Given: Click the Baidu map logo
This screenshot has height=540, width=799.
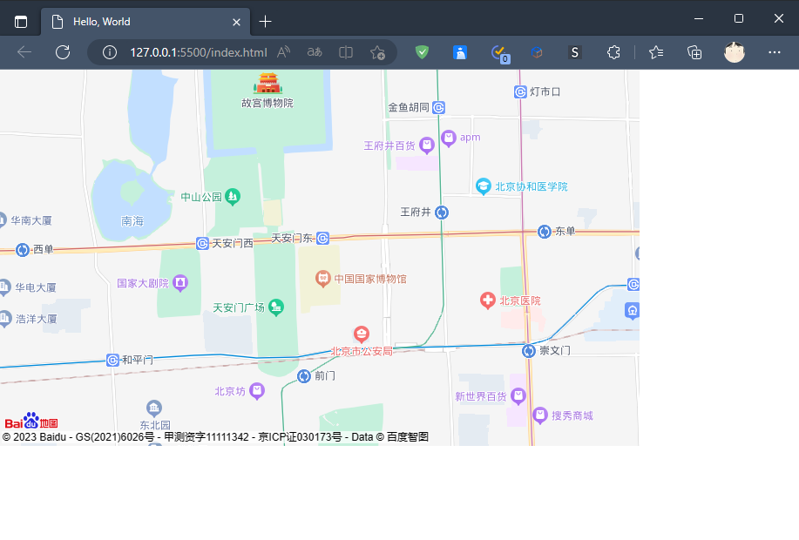Looking at the screenshot, I should [x=31, y=421].
